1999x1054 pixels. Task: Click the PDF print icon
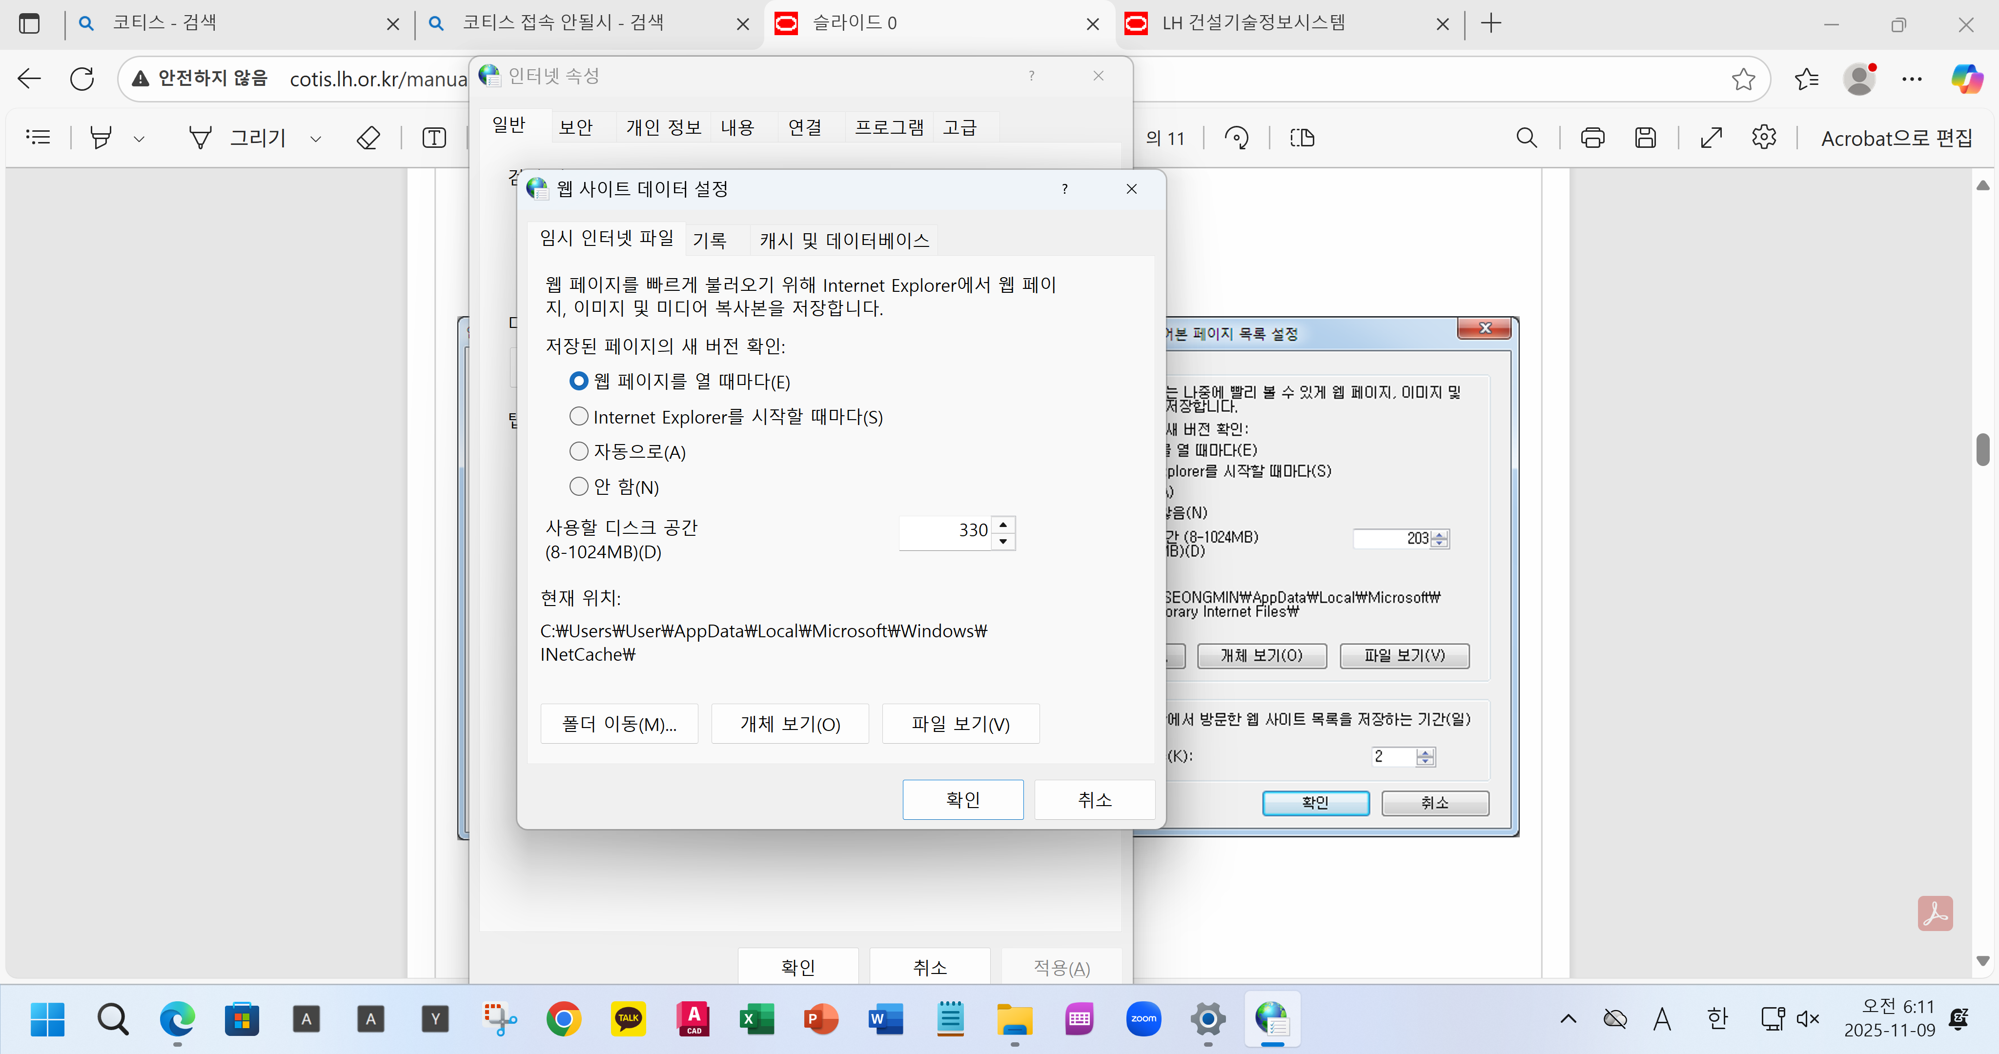point(1592,138)
